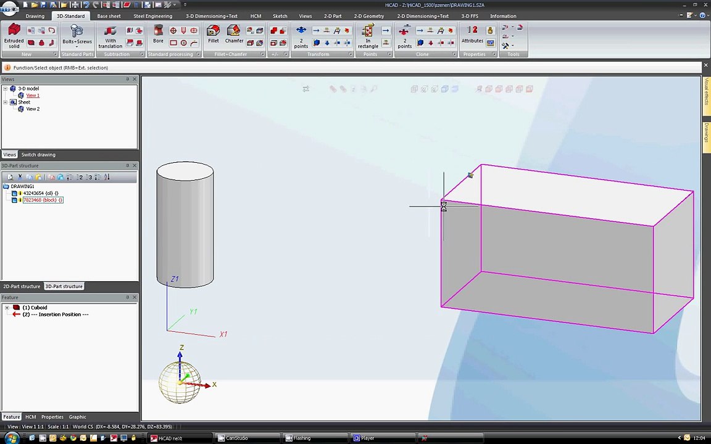Image resolution: width=711 pixels, height=444 pixels.
Task: Click the Windows Start button
Action: point(11,438)
